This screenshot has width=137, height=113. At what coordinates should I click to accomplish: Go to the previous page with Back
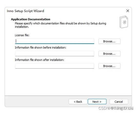pos(78,102)
